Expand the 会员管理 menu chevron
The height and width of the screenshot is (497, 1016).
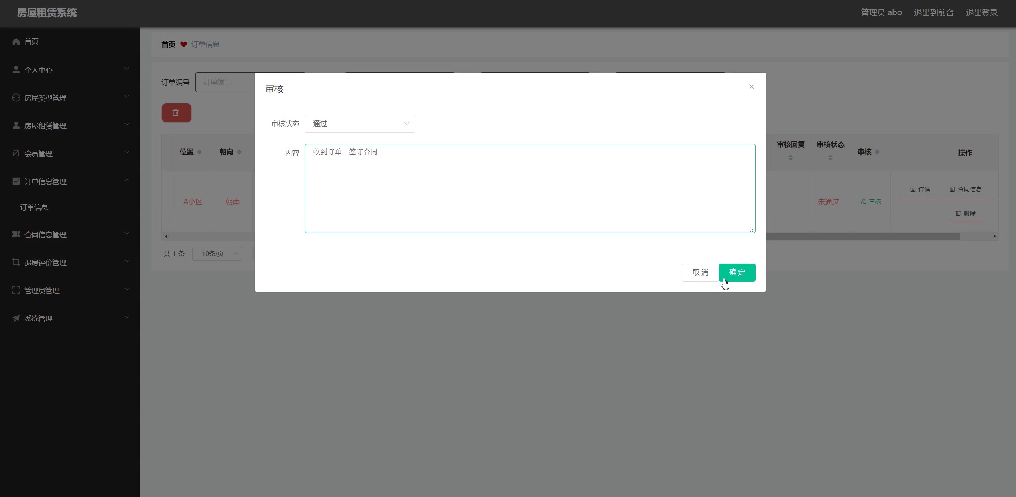[127, 153]
